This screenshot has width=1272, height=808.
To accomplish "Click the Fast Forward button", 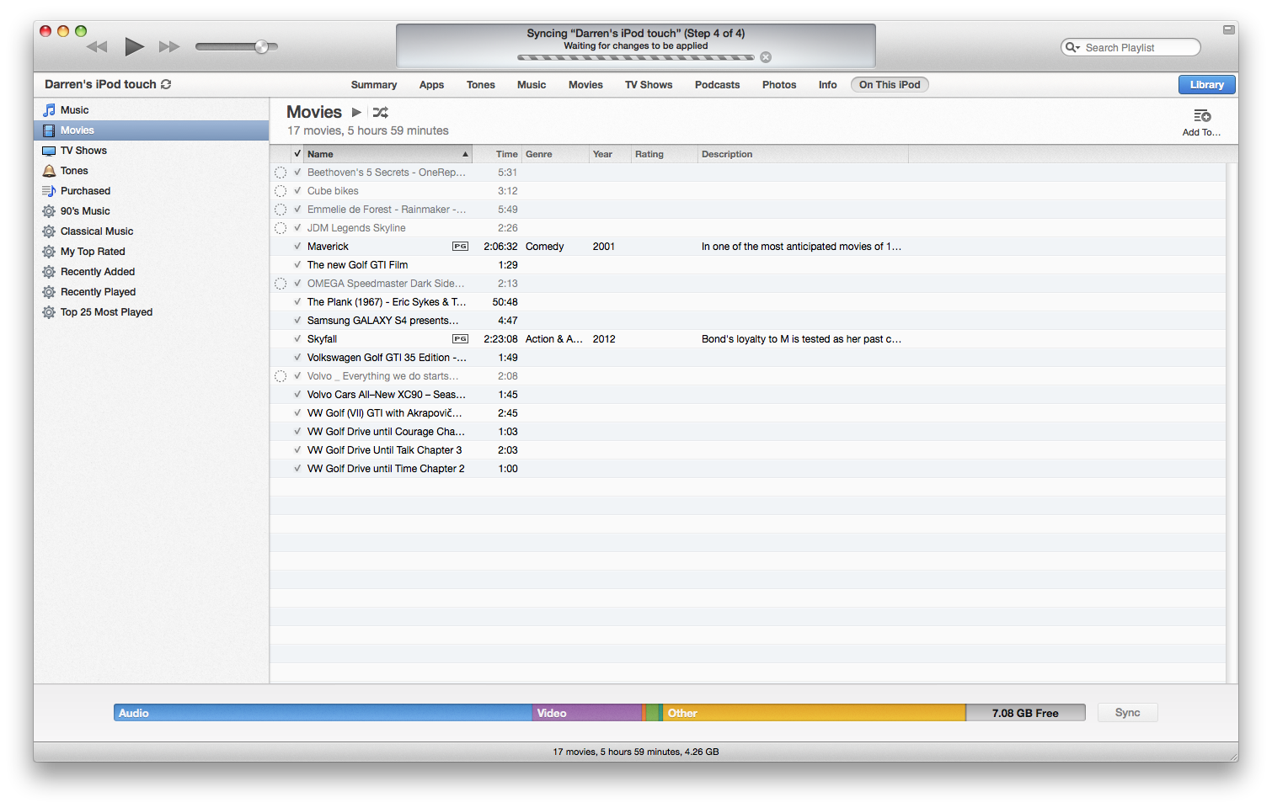I will tap(169, 46).
